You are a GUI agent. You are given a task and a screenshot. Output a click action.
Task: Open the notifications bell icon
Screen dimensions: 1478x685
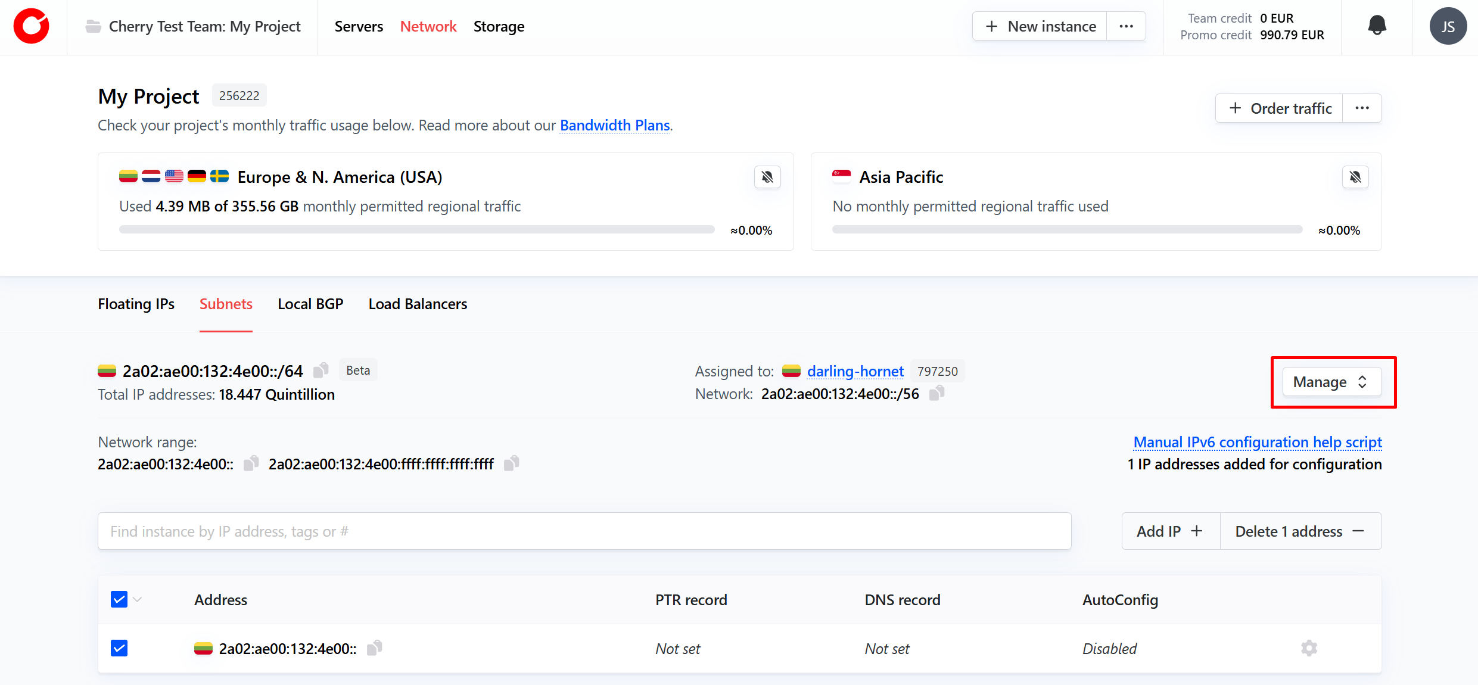click(x=1377, y=26)
